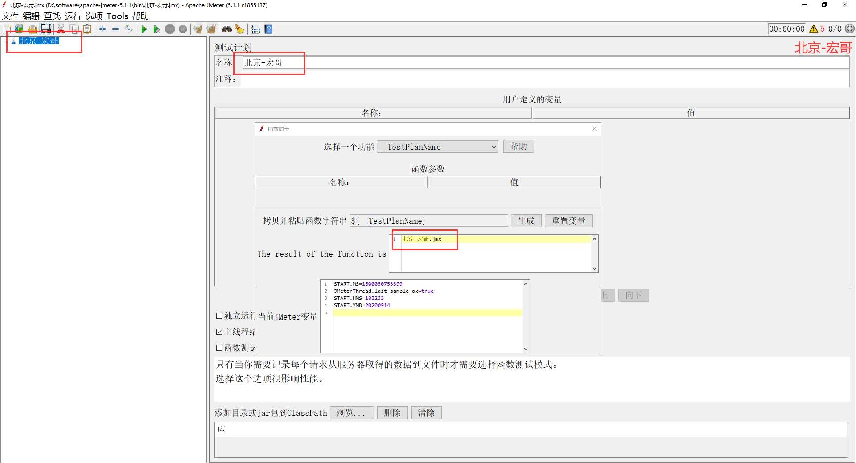Click the 库 classpath library list
This screenshot has height=463, width=856.
point(531,440)
